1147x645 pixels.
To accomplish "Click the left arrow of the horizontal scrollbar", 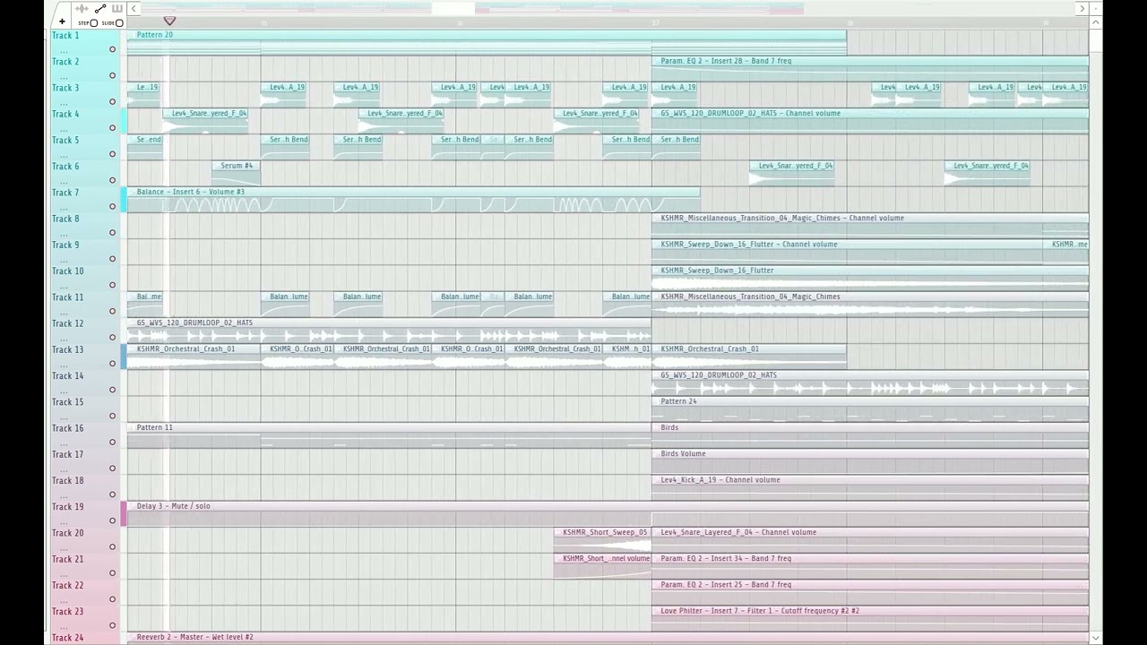I will coord(134,9).
